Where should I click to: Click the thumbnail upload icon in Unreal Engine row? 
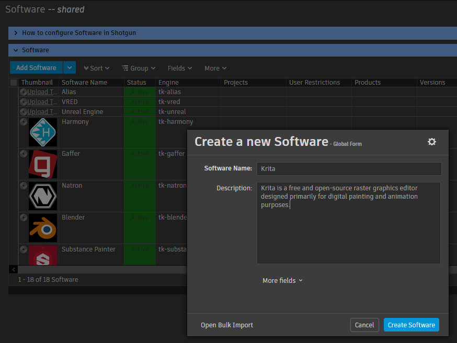[24, 112]
